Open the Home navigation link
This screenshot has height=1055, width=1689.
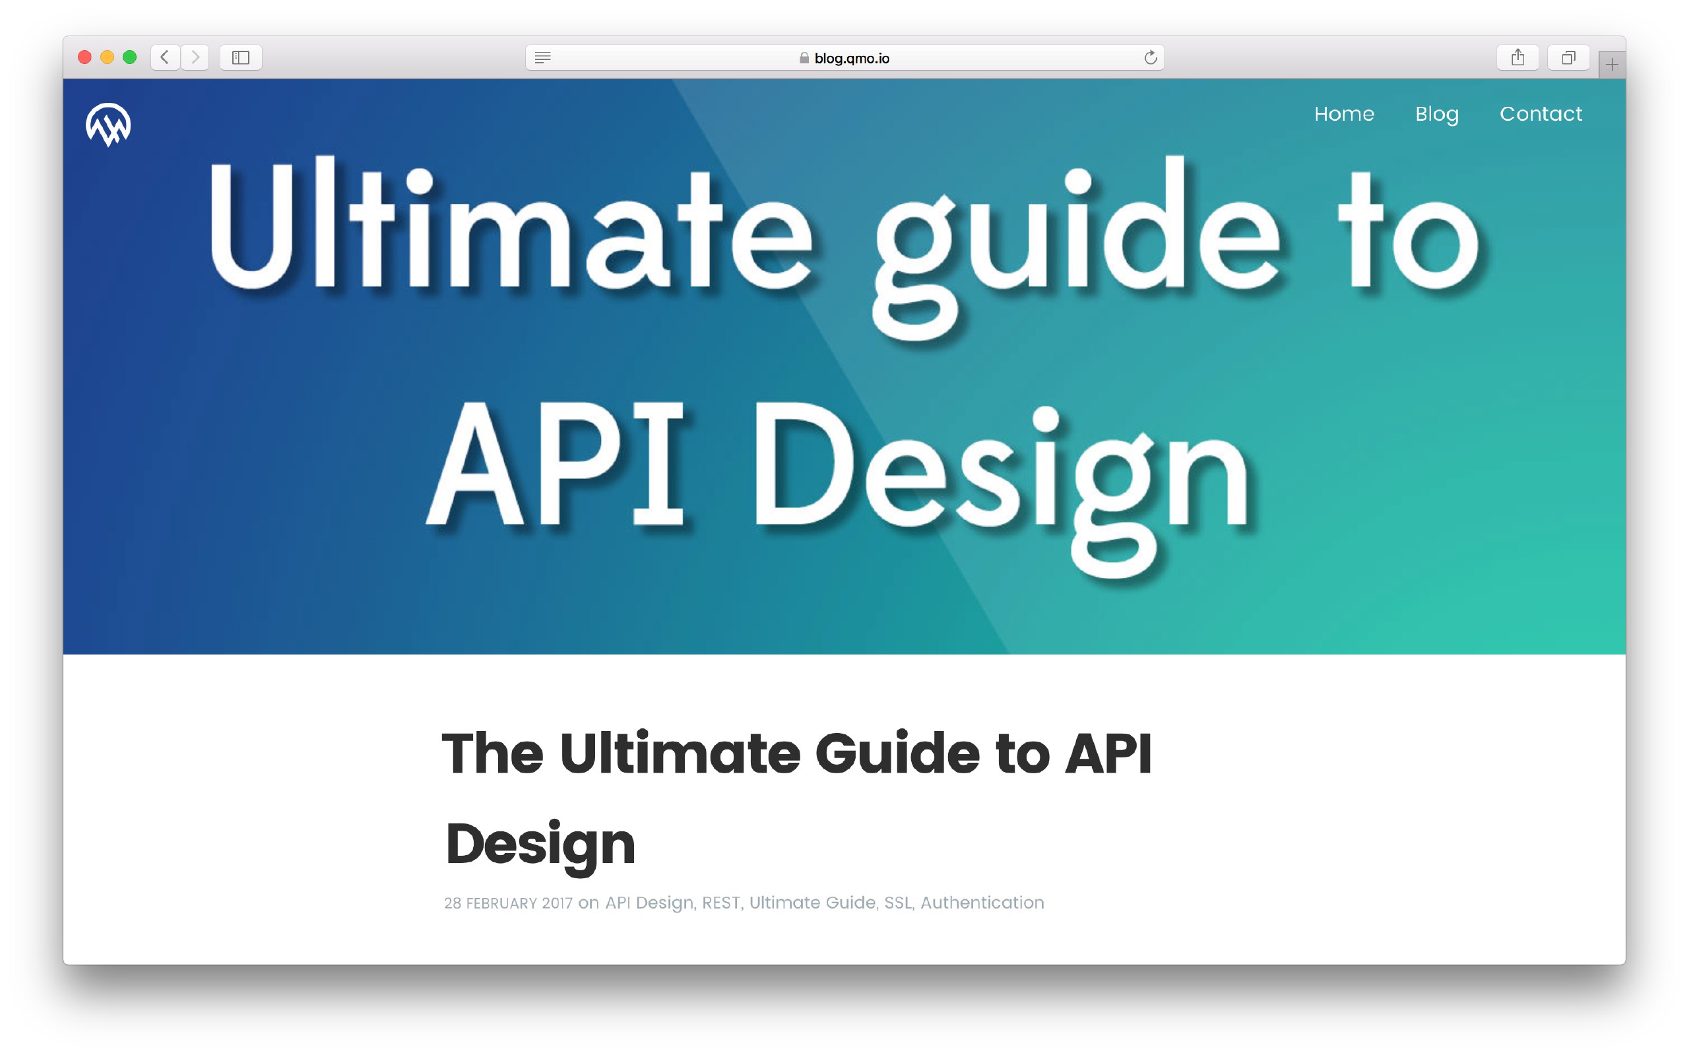(x=1344, y=113)
